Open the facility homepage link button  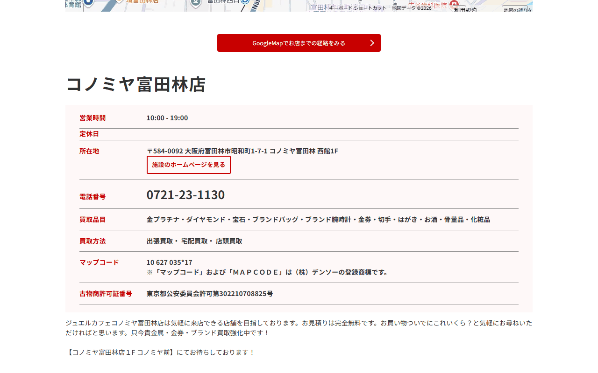click(x=189, y=165)
